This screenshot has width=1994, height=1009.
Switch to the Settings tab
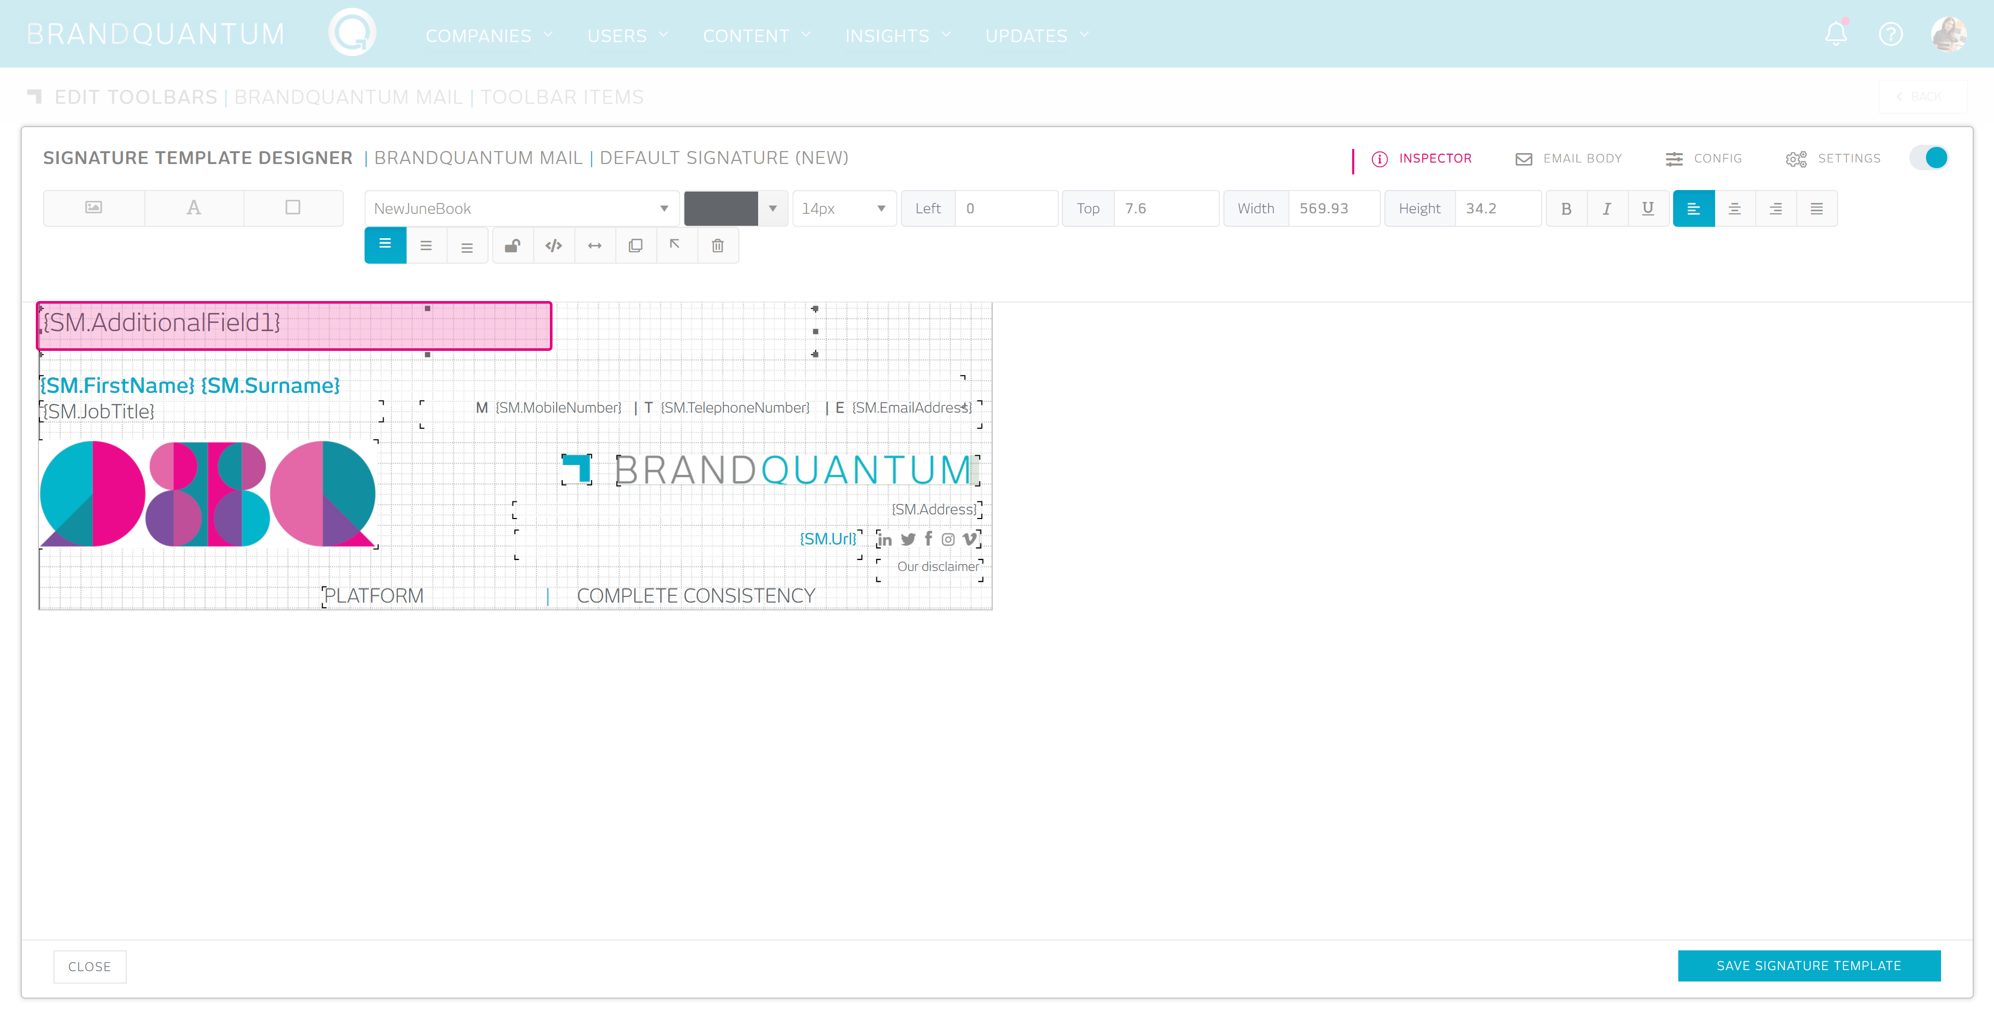coord(1833,159)
